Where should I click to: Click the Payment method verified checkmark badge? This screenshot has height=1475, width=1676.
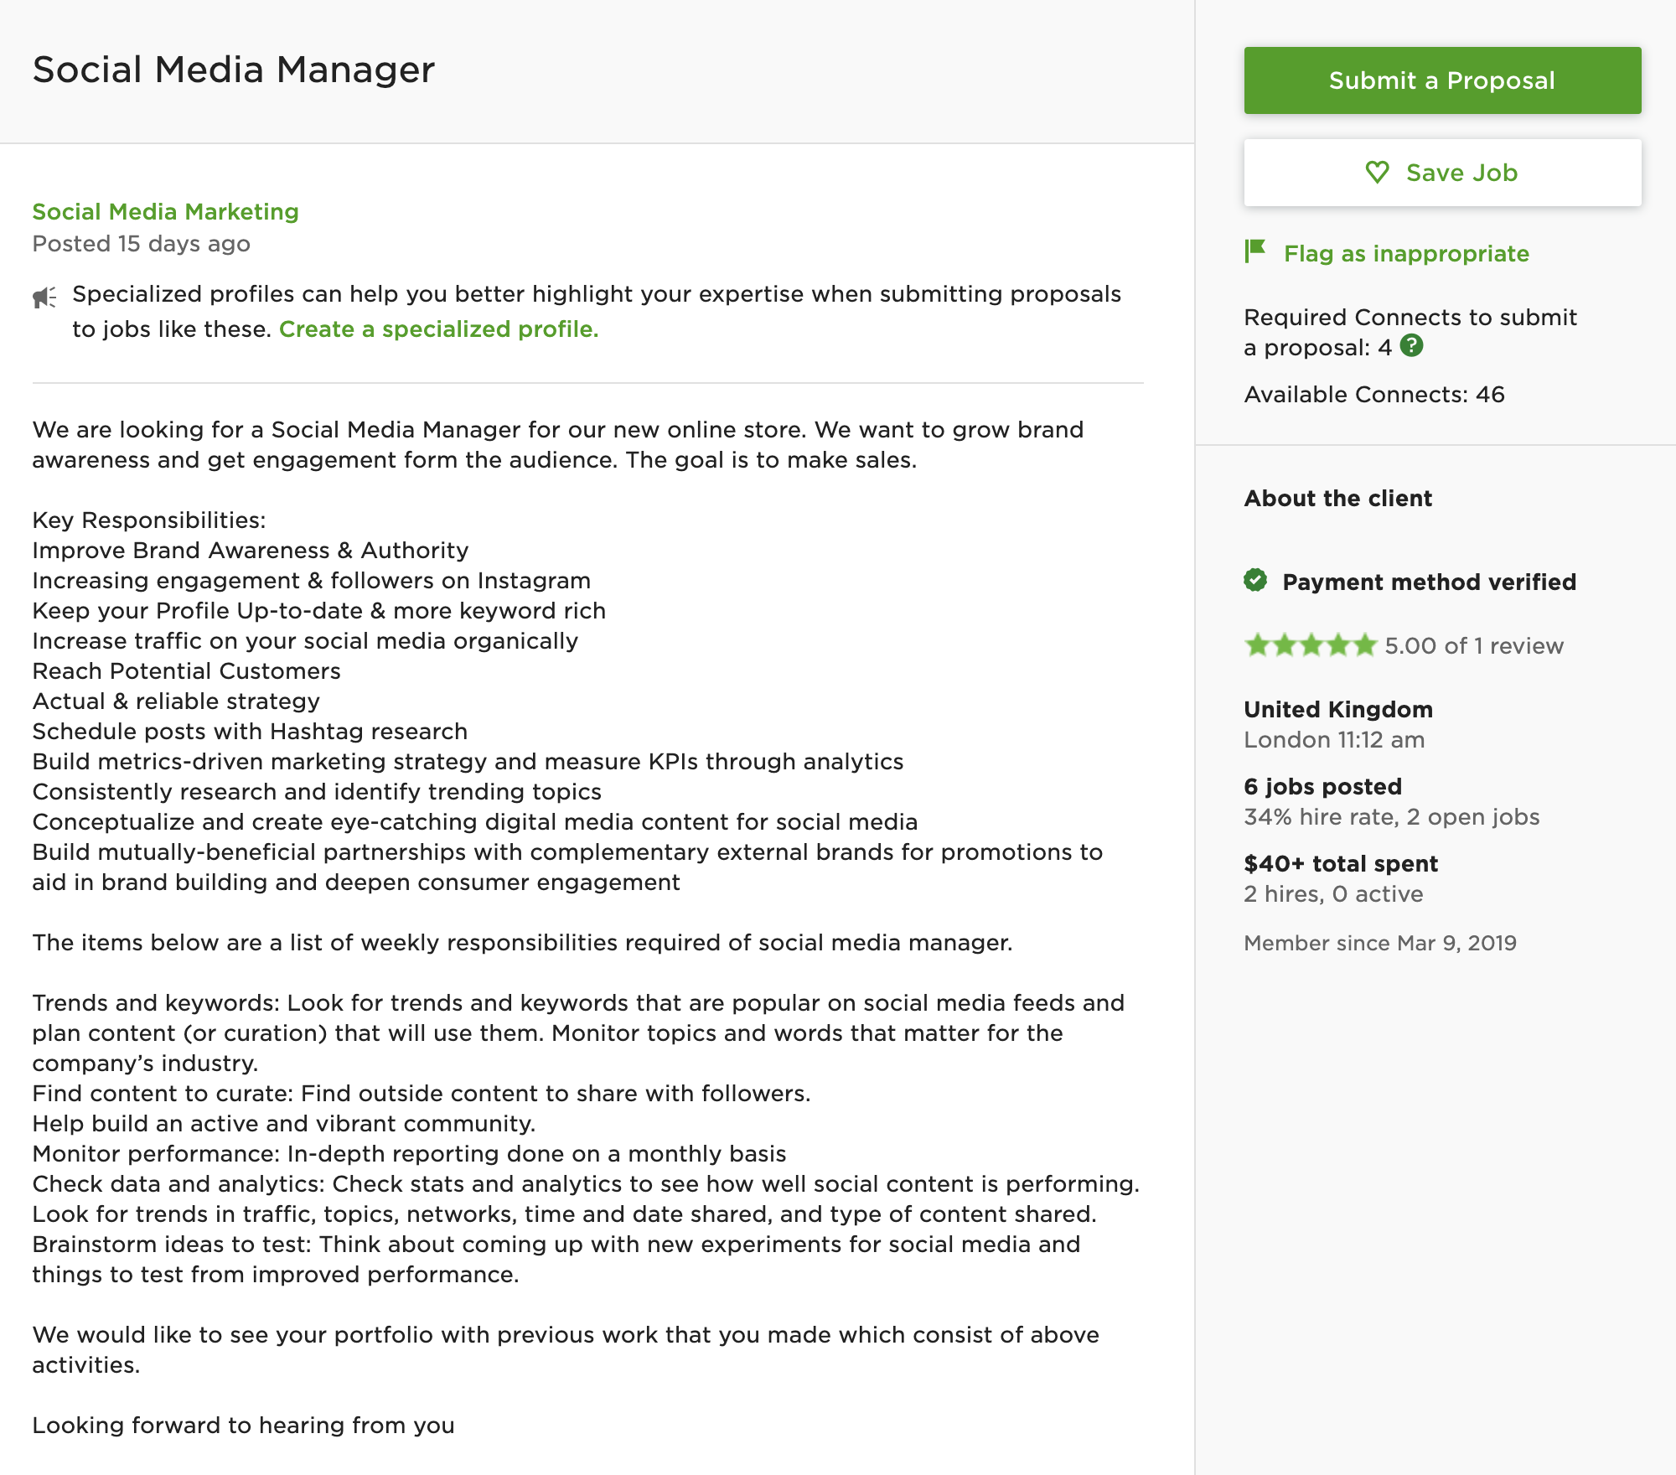pyautogui.click(x=1255, y=580)
